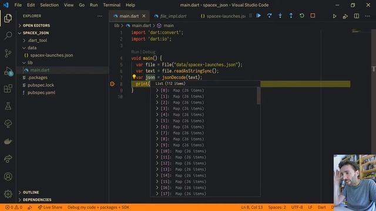Open the Run menu
Image resolution: width=376 pixels, height=211 pixels.
click(x=94, y=5)
